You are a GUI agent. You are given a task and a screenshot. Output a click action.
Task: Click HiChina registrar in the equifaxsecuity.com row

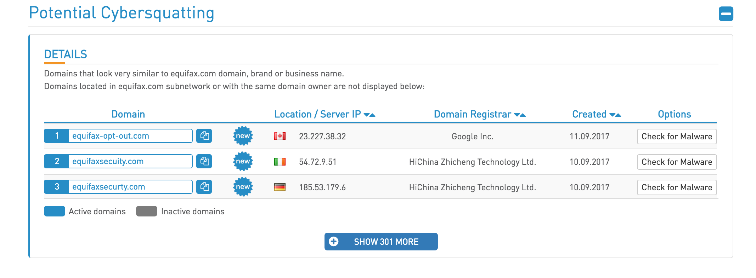(472, 162)
